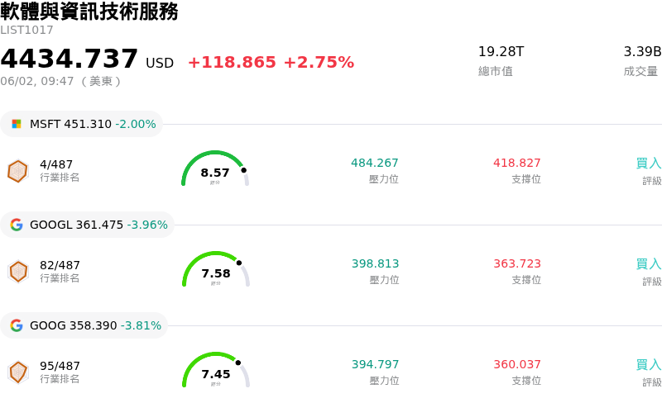Click the 8.57 score gauge
The image size is (662, 403).
tap(215, 168)
